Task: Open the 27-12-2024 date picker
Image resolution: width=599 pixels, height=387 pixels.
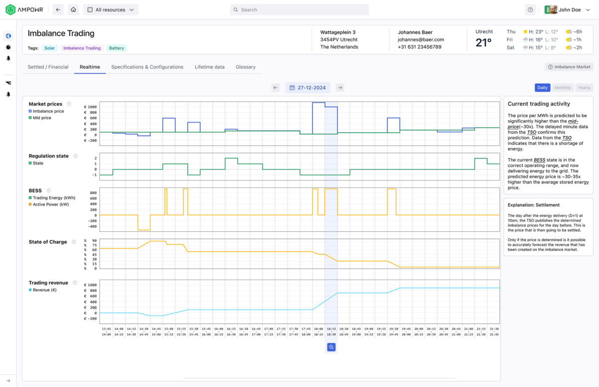Action: [308, 88]
